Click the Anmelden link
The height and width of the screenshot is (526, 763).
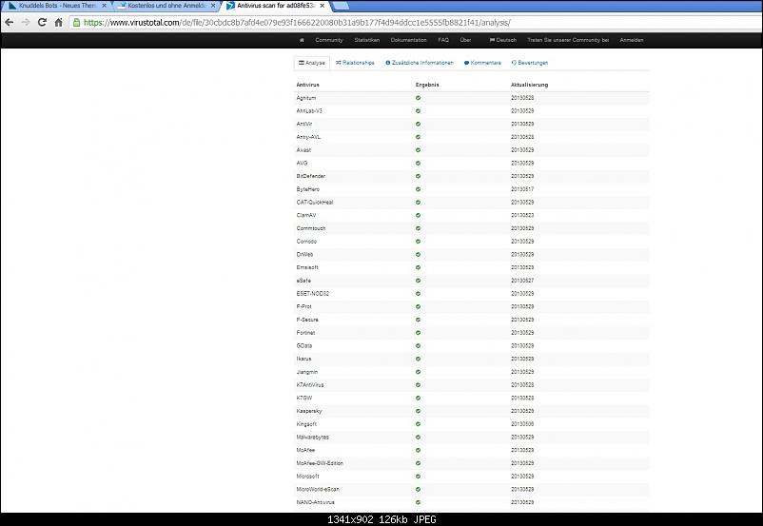click(x=632, y=40)
